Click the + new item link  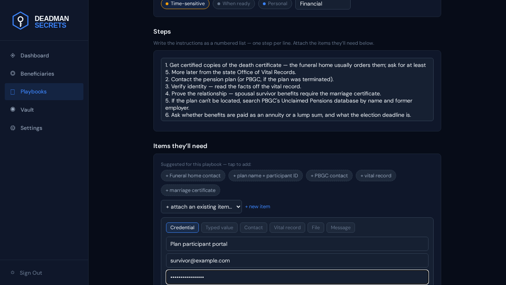(258, 207)
